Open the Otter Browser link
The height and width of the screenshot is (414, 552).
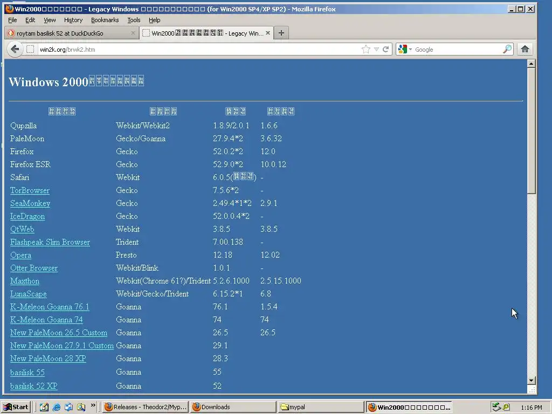[34, 268]
